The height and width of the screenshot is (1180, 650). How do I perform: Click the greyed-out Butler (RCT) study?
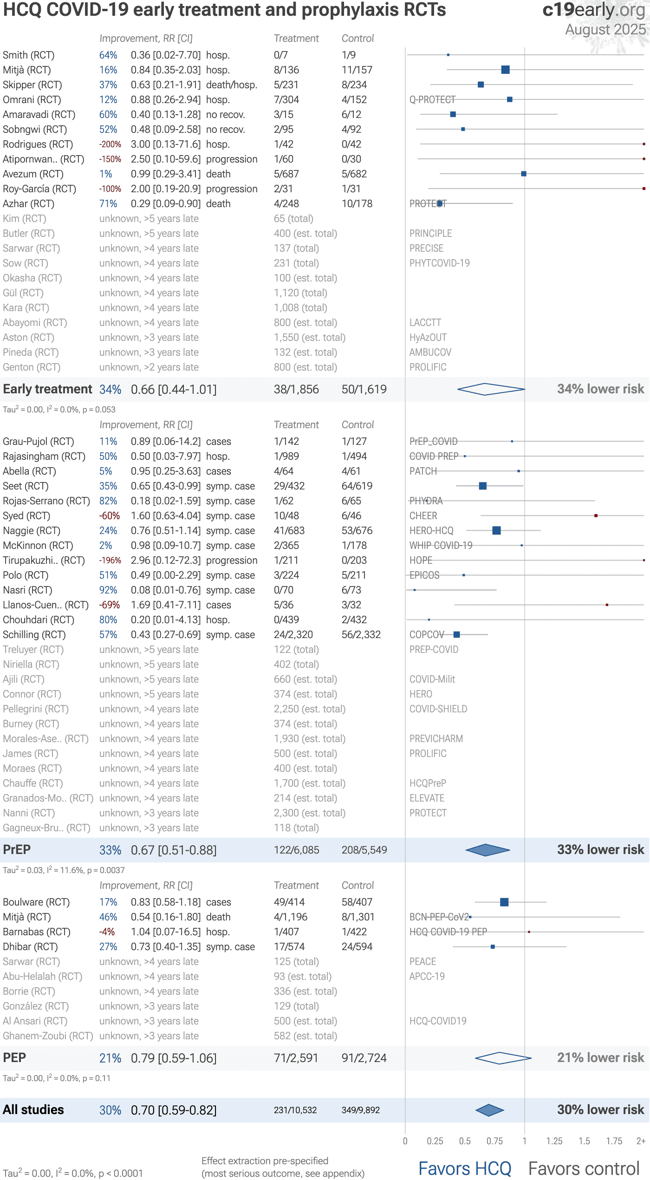(x=29, y=234)
